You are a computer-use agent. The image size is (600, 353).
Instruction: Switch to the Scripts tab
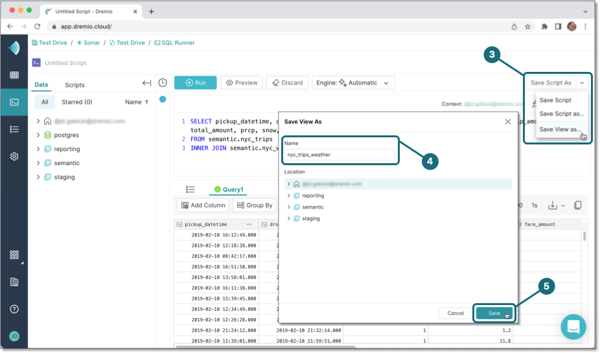point(75,85)
